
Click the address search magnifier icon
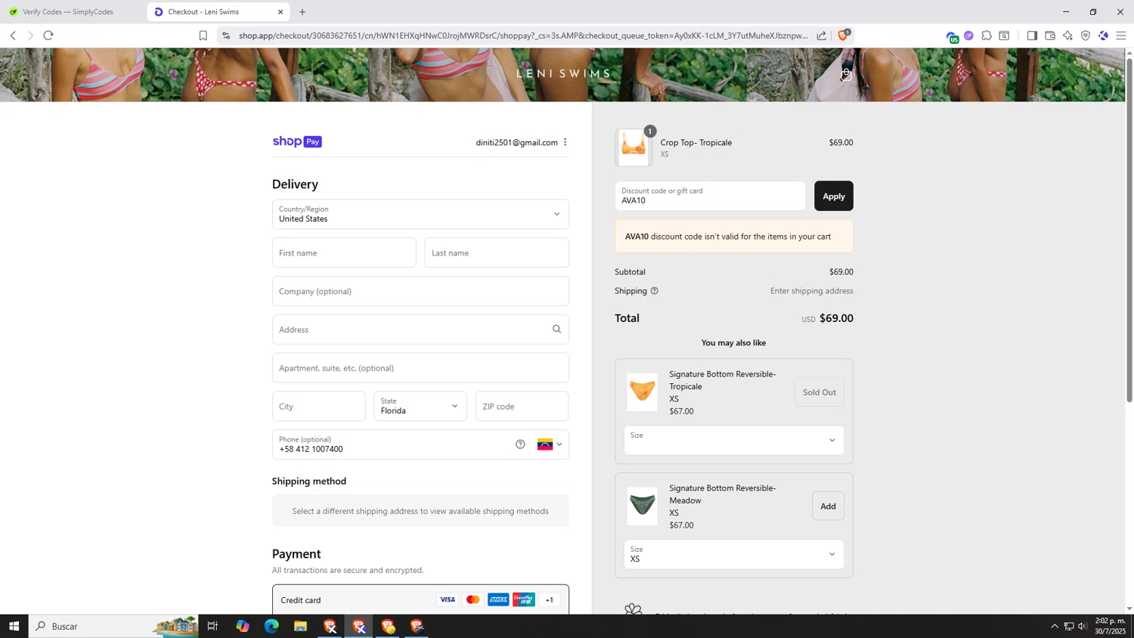(x=556, y=329)
